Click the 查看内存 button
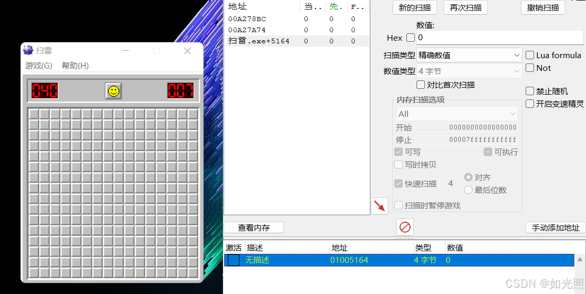The height and width of the screenshot is (294, 586). pos(254,227)
